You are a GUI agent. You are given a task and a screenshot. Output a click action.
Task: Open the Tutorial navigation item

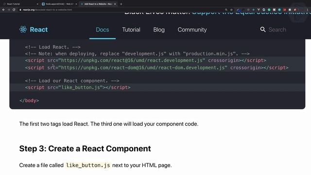pos(131,30)
